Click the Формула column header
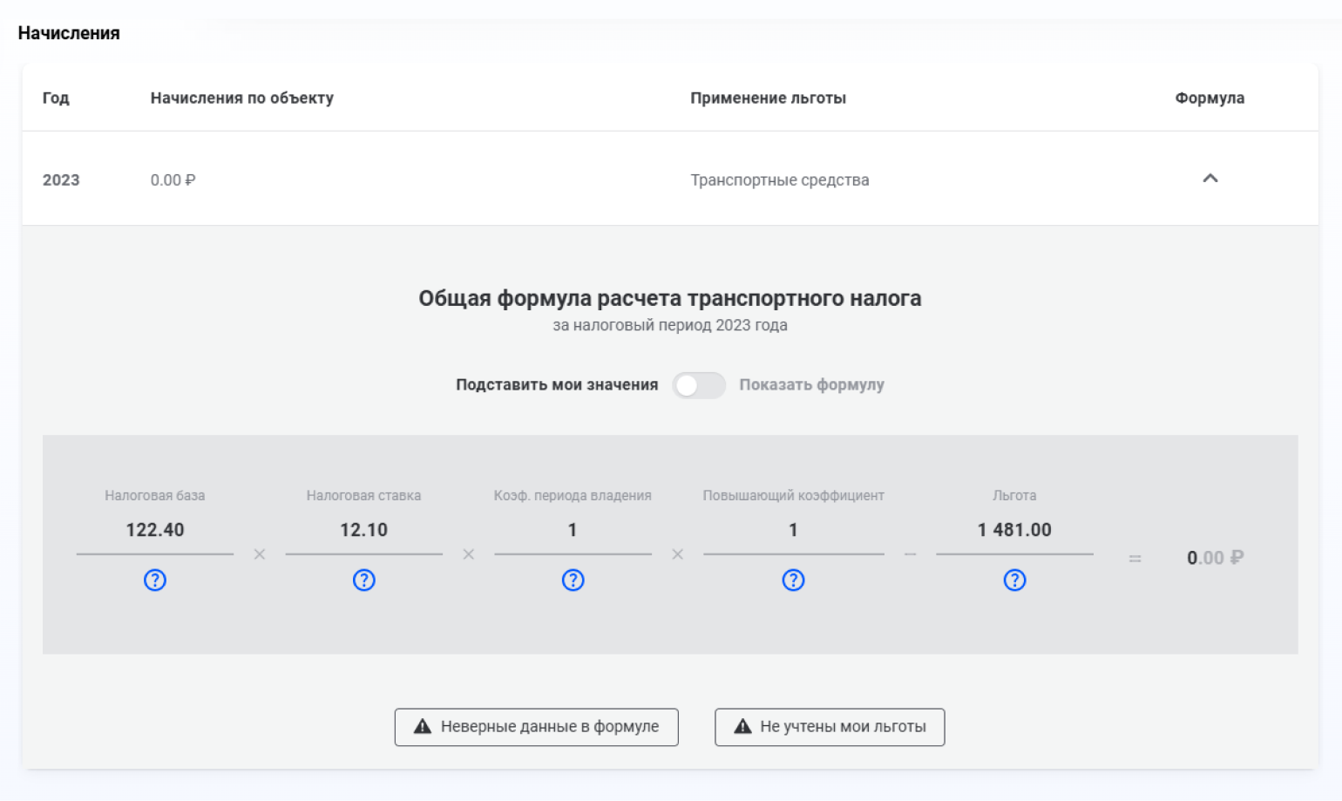 coord(1210,98)
